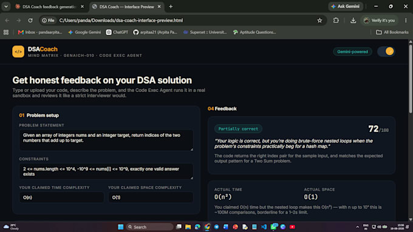Image resolution: width=413 pixels, height=232 pixels.
Task: Open Telegram from taskbar
Action: [216, 227]
